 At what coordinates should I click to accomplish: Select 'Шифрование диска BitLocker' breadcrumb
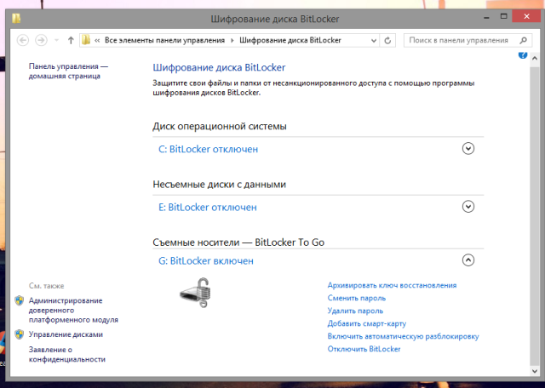pyautogui.click(x=290, y=40)
